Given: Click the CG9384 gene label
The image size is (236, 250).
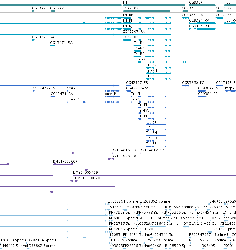Looking at the screenshot, I should pos(196,2).
